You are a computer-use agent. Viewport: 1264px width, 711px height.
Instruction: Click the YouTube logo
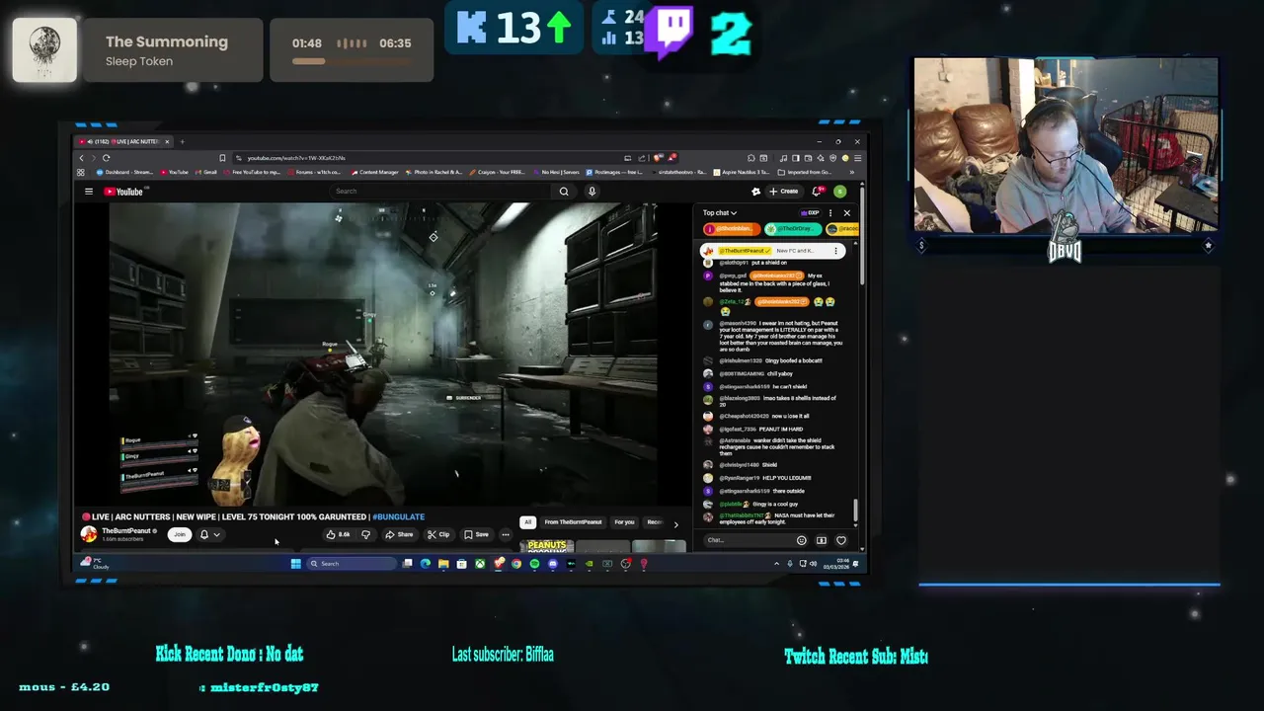[123, 192]
